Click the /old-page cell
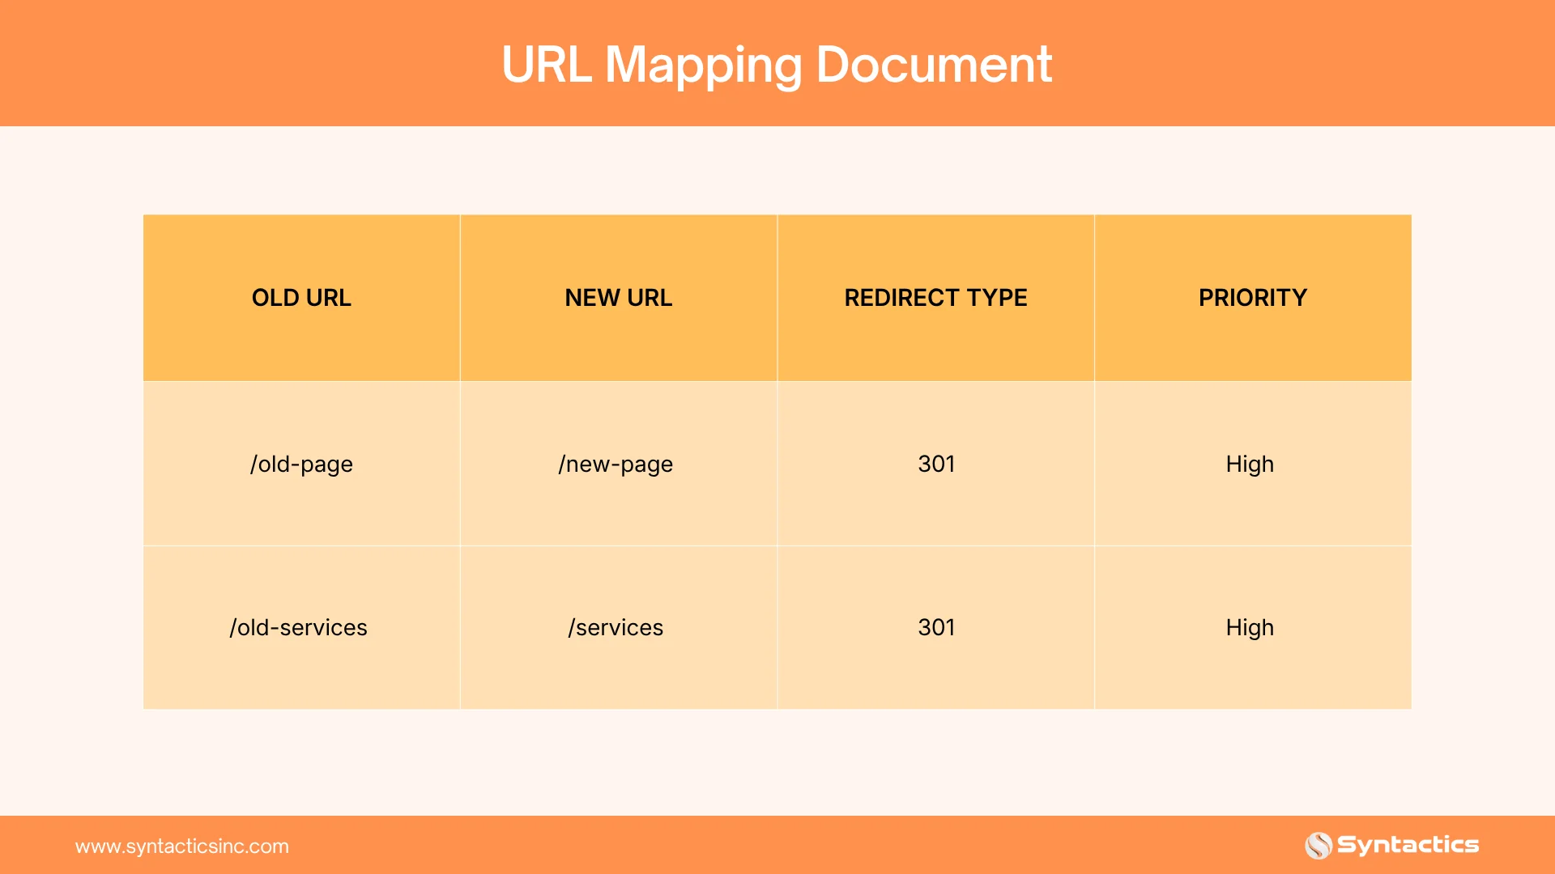The height and width of the screenshot is (874, 1555). tap(301, 464)
